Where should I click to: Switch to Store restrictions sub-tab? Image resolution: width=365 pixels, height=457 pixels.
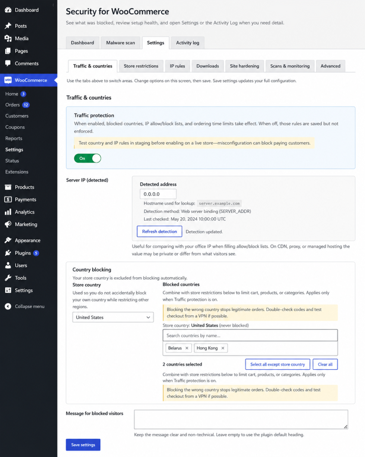141,66
